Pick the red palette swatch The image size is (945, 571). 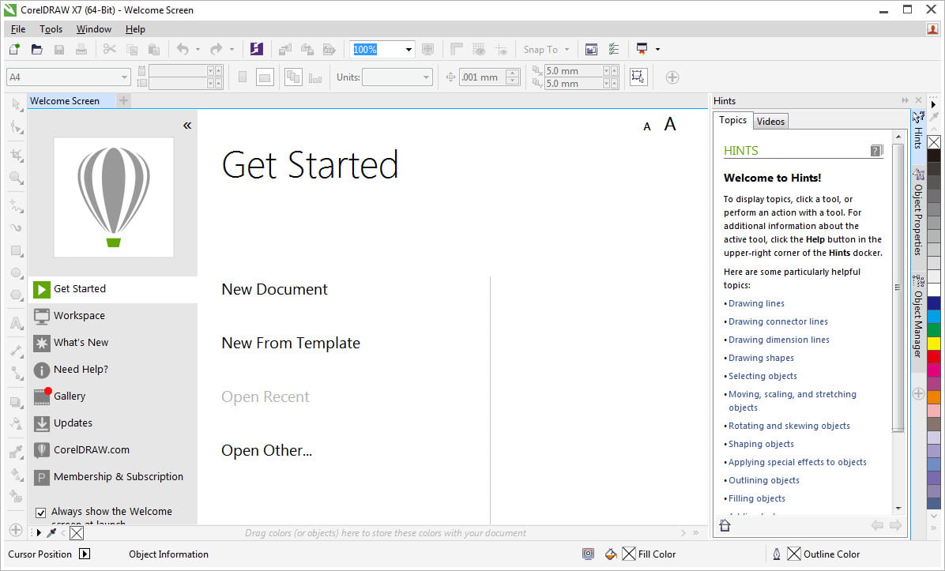pyautogui.click(x=934, y=356)
